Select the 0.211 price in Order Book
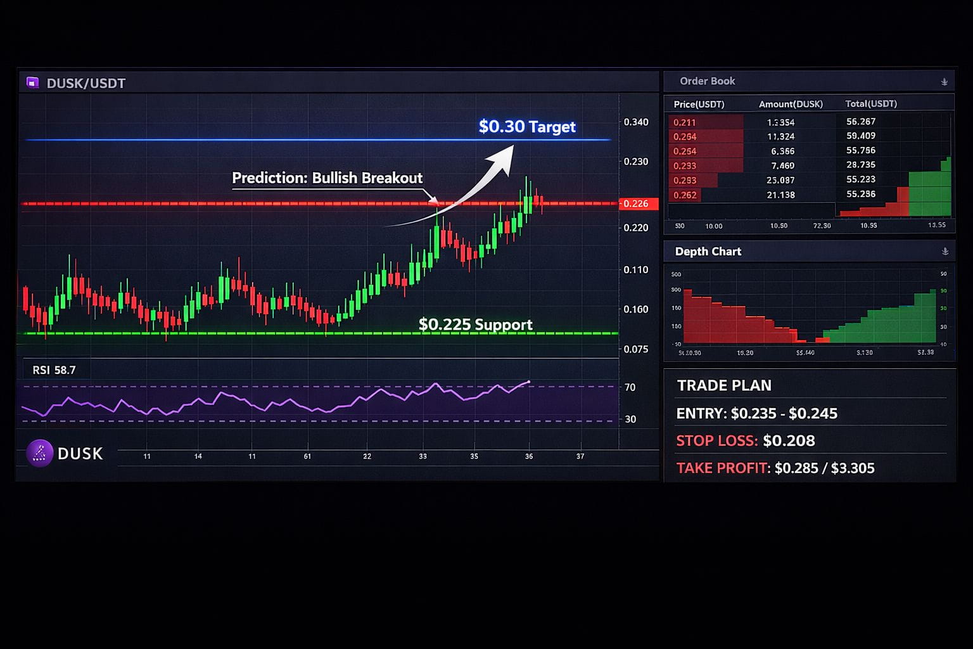The image size is (973, 649). click(x=684, y=122)
